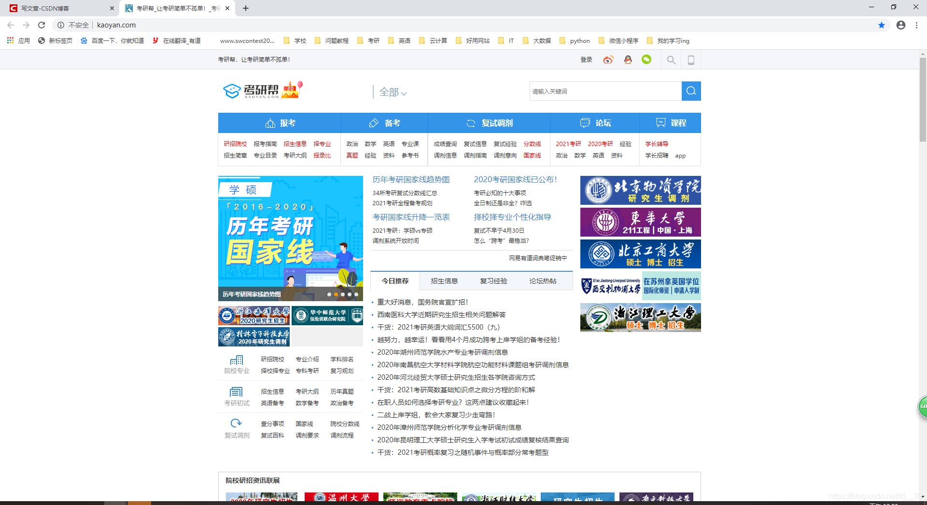Screen dimensions: 927x505
Task: Click the 考研初试 documents icon
Action: click(236, 393)
